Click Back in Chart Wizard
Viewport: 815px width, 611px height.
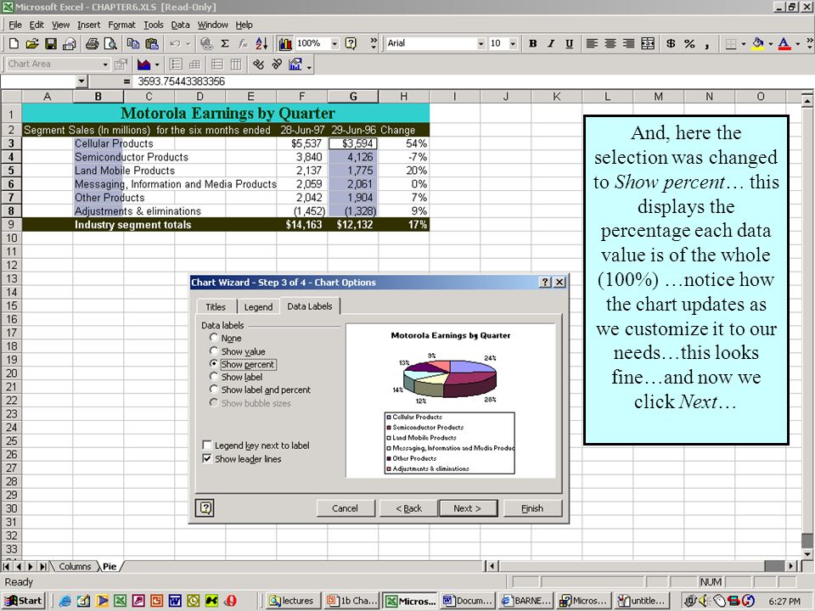pos(408,508)
